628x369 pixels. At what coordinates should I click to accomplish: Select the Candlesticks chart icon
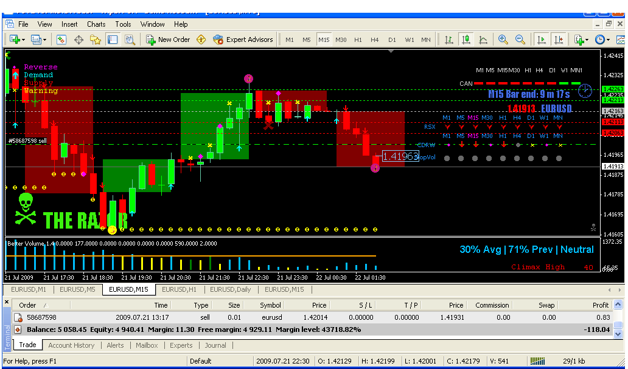click(x=466, y=40)
